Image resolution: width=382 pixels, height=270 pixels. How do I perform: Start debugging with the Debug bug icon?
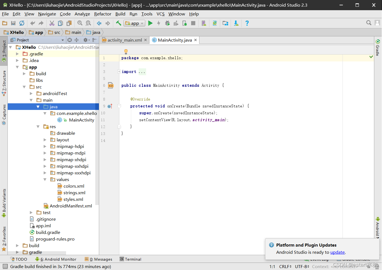pyautogui.click(x=167, y=23)
